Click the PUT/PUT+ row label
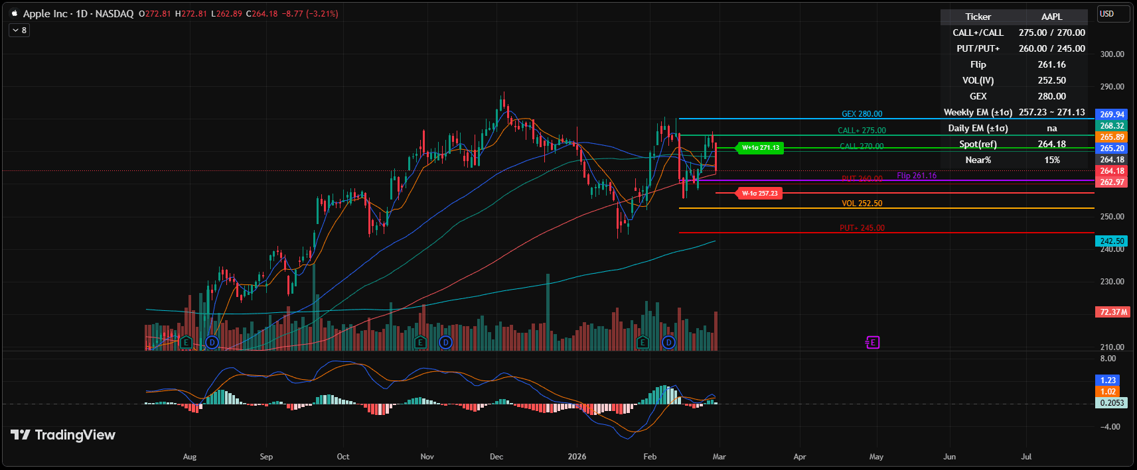Screen dimensions: 1137x470 (x=978, y=48)
